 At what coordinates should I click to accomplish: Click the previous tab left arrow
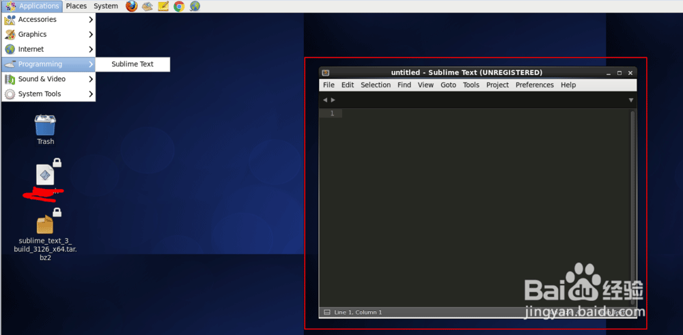[x=325, y=100]
